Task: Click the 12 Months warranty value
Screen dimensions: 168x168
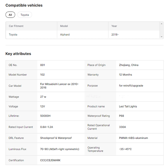Action: (125, 75)
